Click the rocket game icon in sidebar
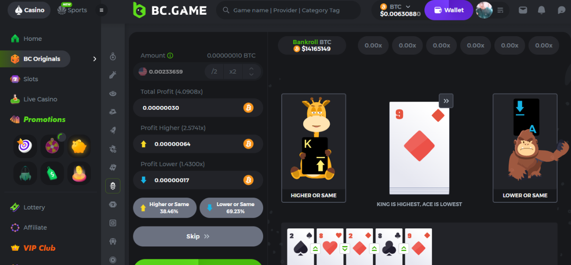This screenshot has height=265, width=571. [113, 130]
